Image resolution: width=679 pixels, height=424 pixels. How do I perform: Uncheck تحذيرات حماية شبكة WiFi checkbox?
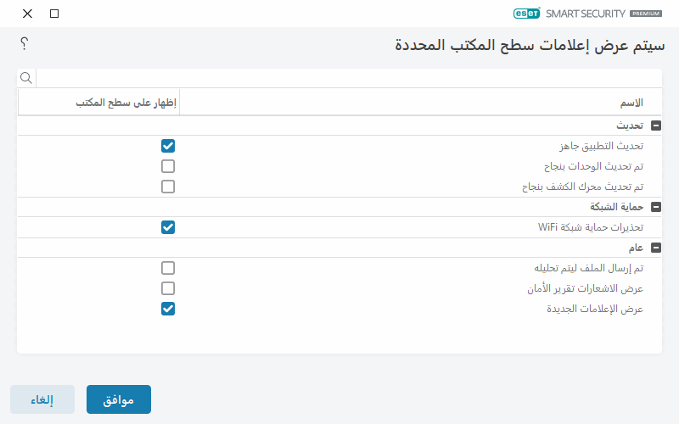pos(168,227)
